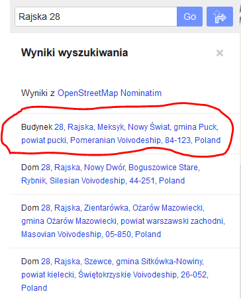
Task: Open the directions arrow icon
Action: point(220,17)
